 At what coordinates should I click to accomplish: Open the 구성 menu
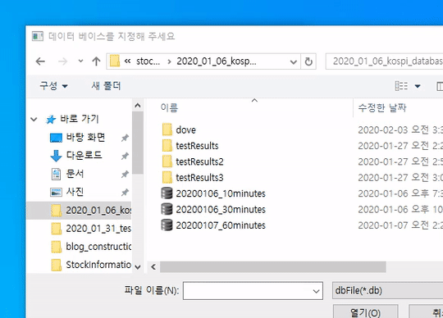53,86
